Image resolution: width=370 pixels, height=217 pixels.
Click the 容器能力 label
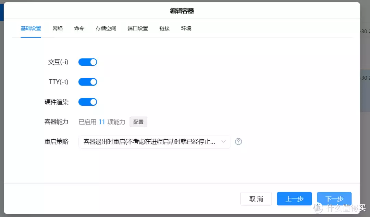[57, 122]
